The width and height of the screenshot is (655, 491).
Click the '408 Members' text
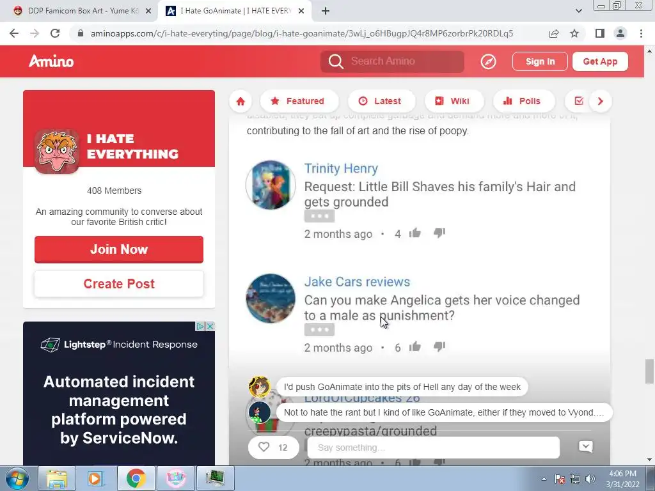tap(114, 191)
